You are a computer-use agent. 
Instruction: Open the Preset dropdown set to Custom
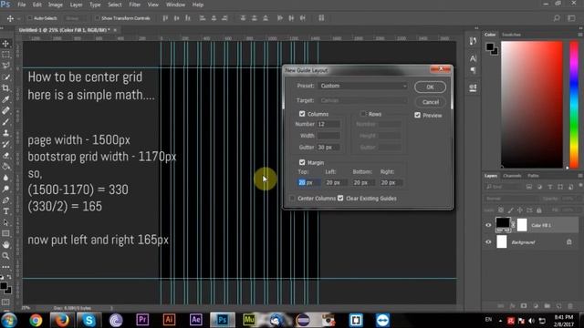coord(363,86)
